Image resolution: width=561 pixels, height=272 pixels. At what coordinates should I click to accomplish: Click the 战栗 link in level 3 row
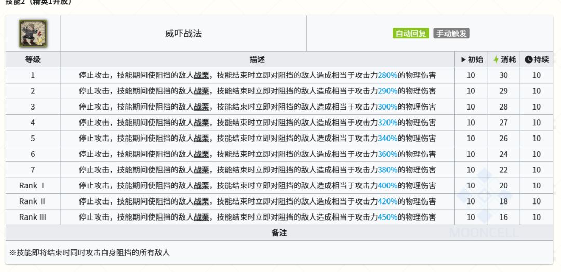click(x=202, y=107)
